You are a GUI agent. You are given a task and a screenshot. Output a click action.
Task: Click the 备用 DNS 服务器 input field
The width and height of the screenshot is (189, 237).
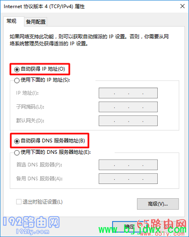tap(128, 179)
